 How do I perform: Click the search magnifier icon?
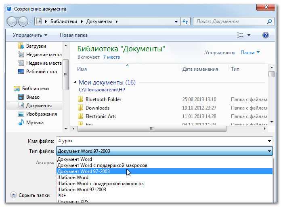coord(269,21)
